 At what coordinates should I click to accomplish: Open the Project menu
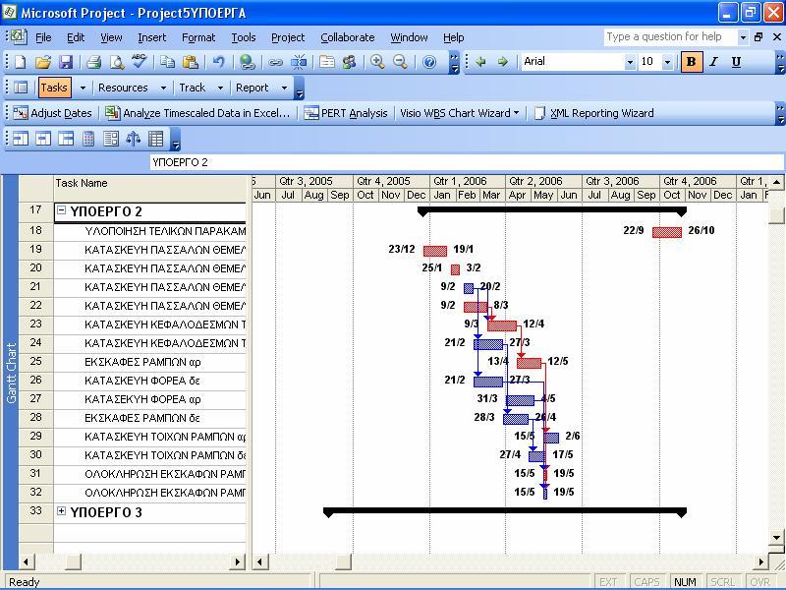(x=288, y=37)
